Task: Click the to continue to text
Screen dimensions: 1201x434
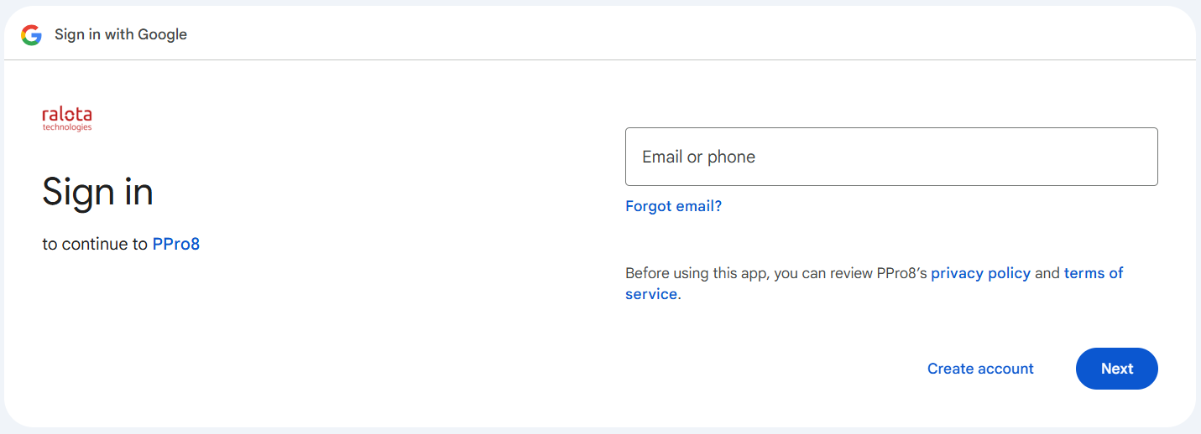Action: point(95,245)
